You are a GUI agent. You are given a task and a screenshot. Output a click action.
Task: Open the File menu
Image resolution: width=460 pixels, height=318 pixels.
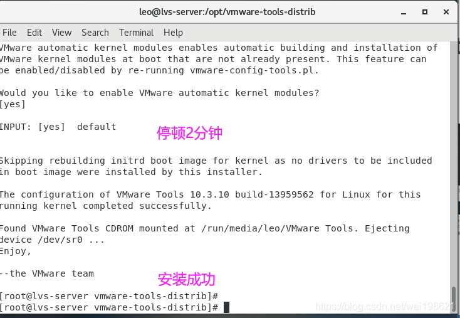click(x=9, y=32)
